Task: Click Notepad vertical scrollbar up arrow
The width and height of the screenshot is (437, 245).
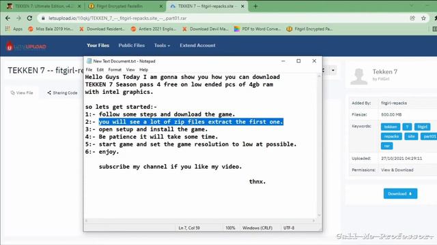Action: click(x=320, y=76)
